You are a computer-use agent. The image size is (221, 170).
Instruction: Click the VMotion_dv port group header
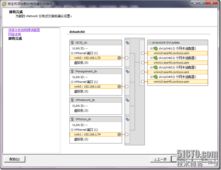click(96, 119)
